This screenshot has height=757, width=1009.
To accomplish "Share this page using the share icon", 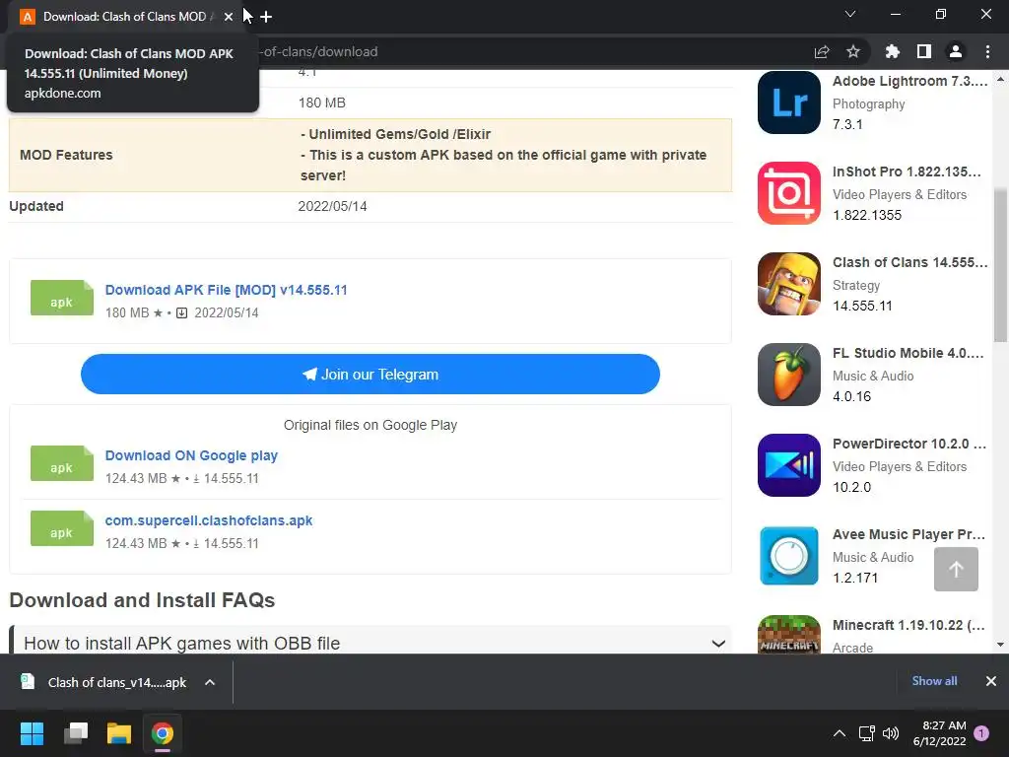I will coord(822,51).
